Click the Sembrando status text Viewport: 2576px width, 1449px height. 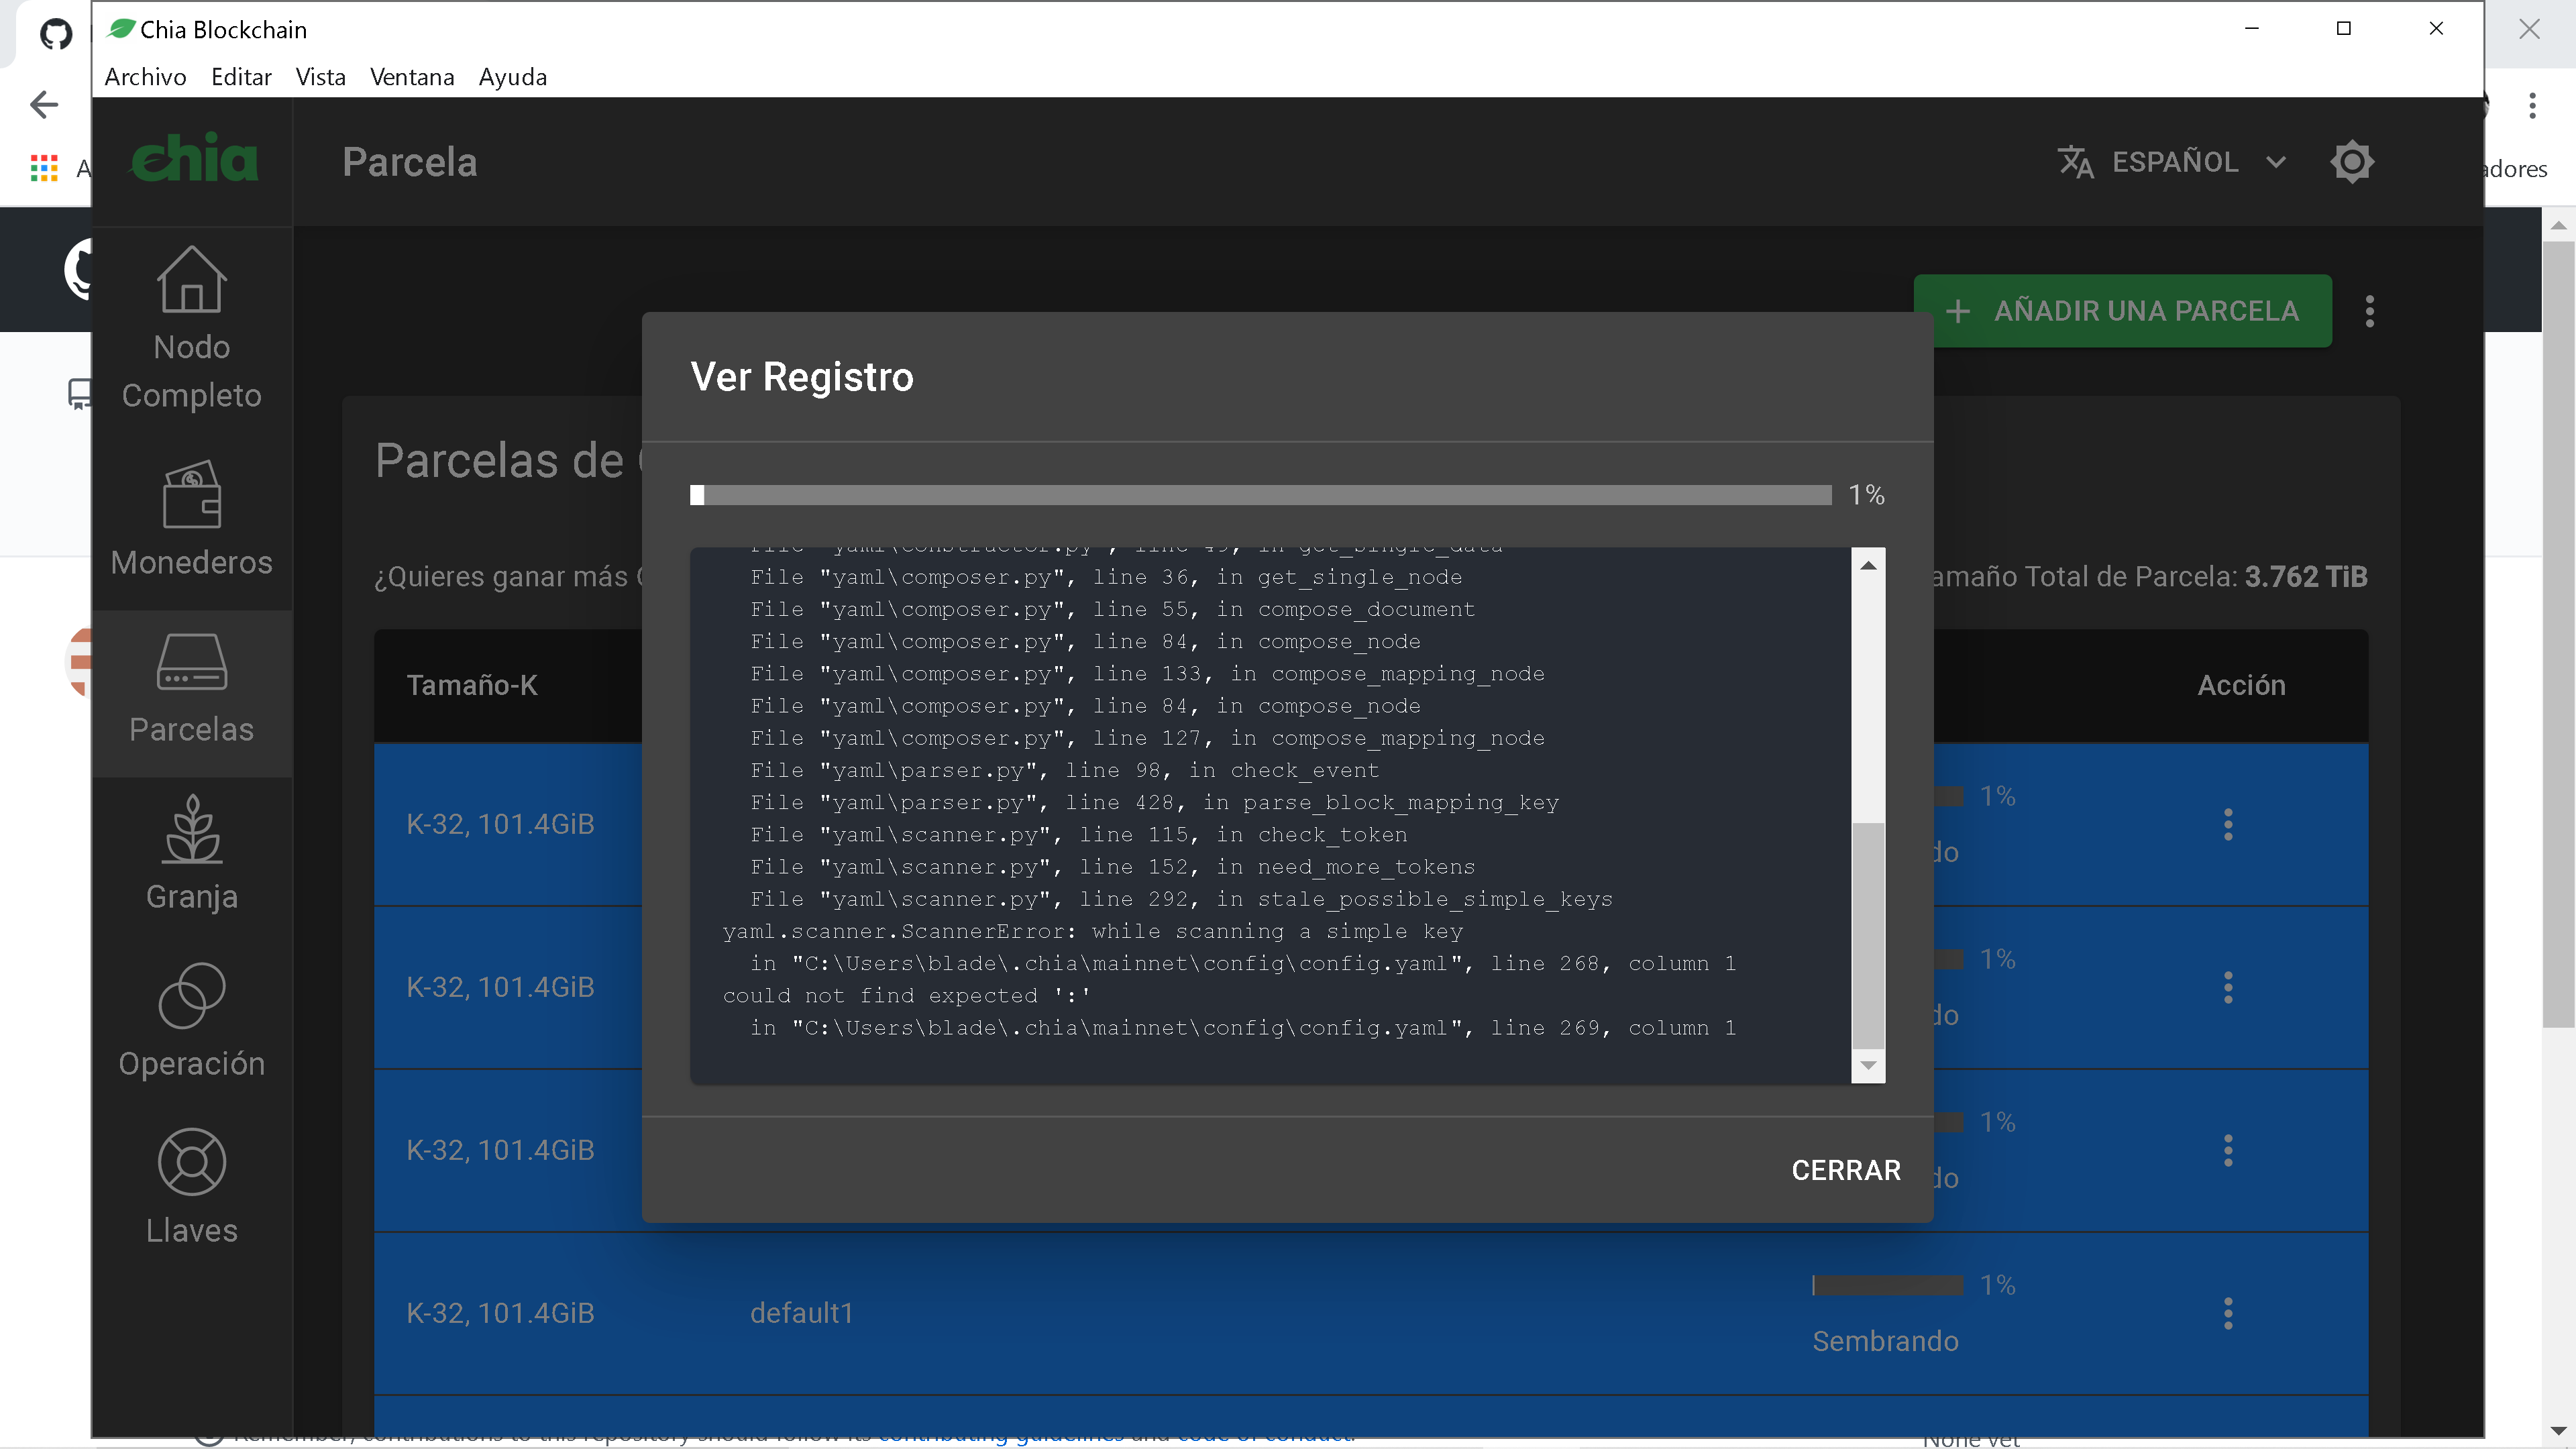(1885, 1341)
